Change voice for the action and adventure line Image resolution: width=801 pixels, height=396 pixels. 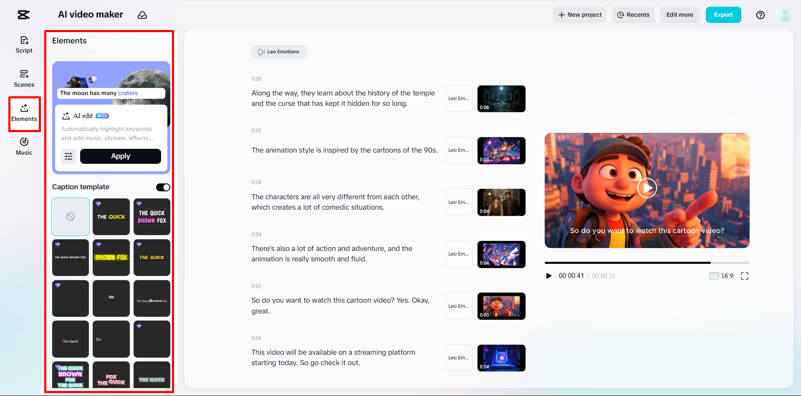pyautogui.click(x=459, y=254)
